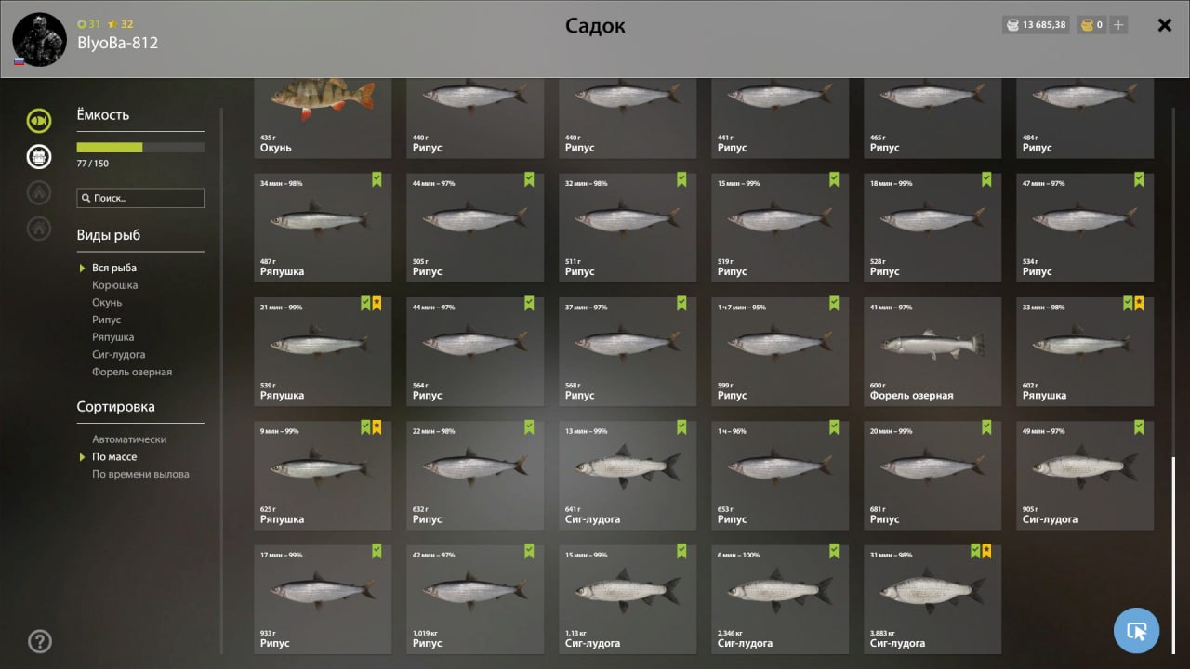The height and width of the screenshot is (669, 1190).
Task: Sort fish by Автоматически
Action: (x=129, y=439)
